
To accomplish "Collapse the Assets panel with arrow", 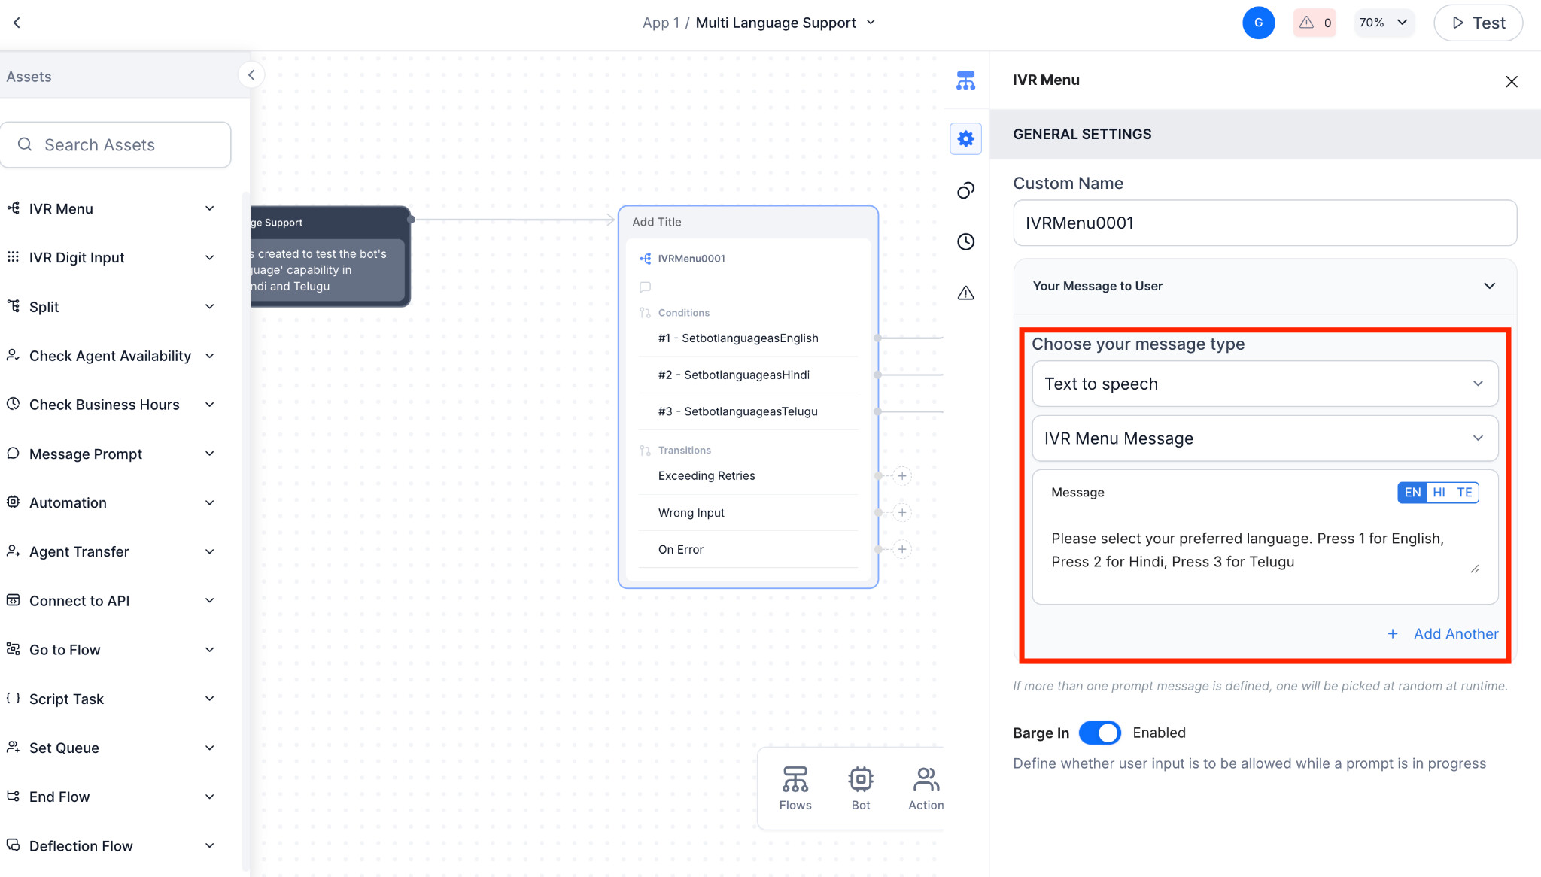I will (x=251, y=75).
